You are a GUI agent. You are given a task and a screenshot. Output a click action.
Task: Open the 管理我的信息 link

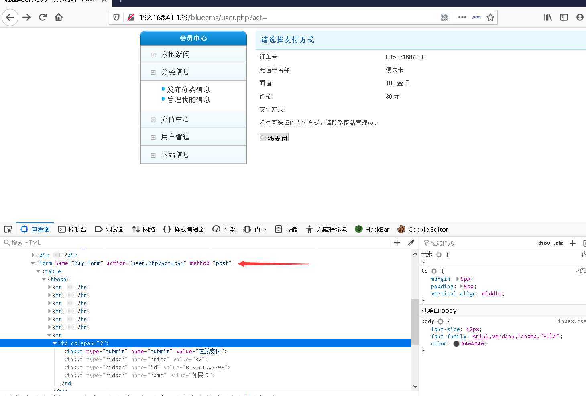189,99
